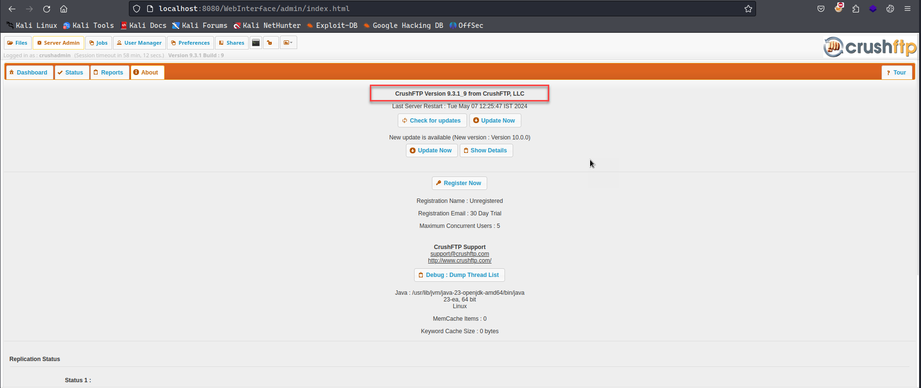Open the Jobs section

[99, 43]
